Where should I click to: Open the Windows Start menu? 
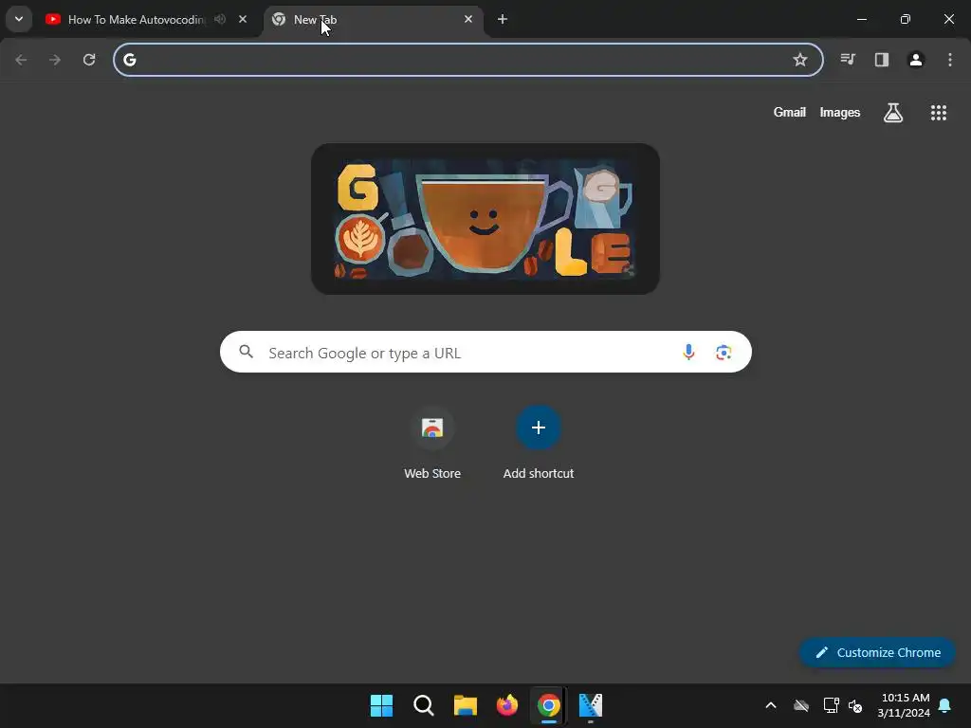point(381,705)
